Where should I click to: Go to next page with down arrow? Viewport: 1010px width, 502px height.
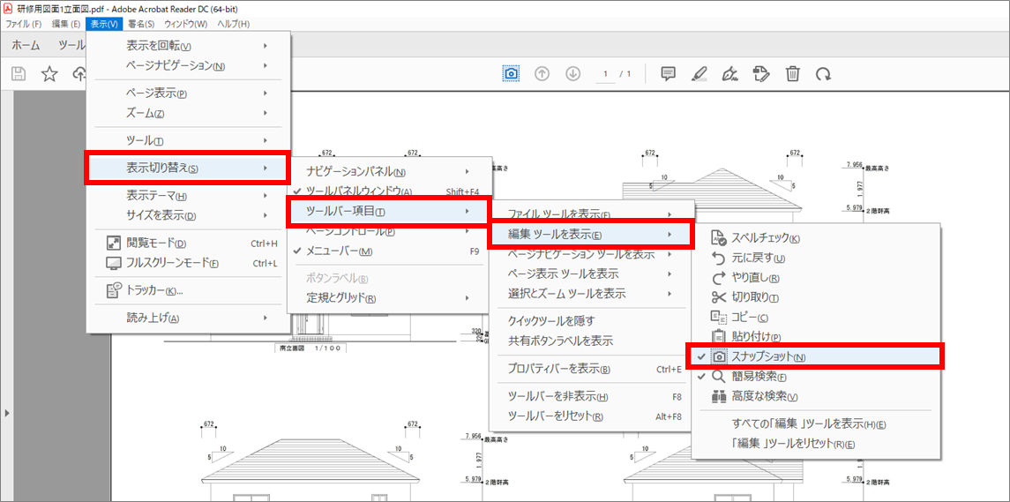pyautogui.click(x=572, y=74)
